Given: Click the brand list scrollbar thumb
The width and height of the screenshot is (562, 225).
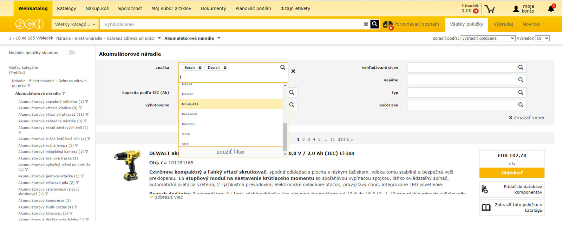Looking at the screenshot, I should point(285,137).
